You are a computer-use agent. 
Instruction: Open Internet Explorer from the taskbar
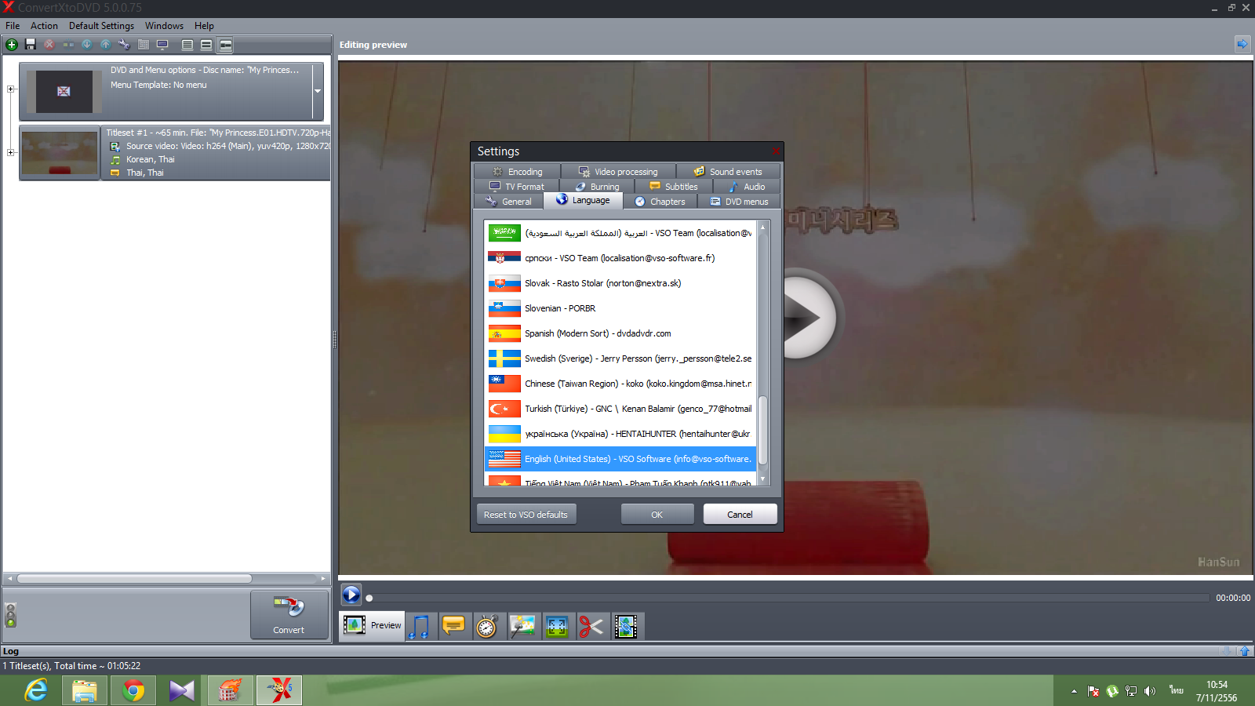[36, 690]
